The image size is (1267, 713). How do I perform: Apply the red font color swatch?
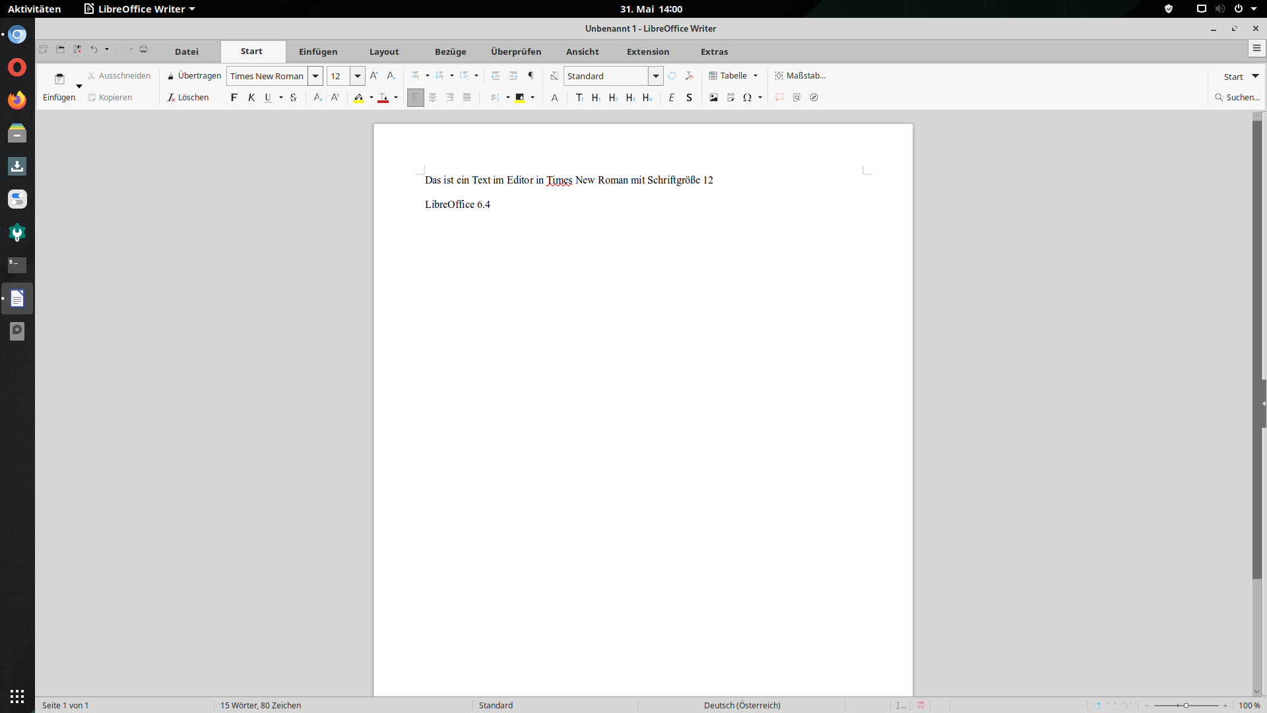point(383,98)
